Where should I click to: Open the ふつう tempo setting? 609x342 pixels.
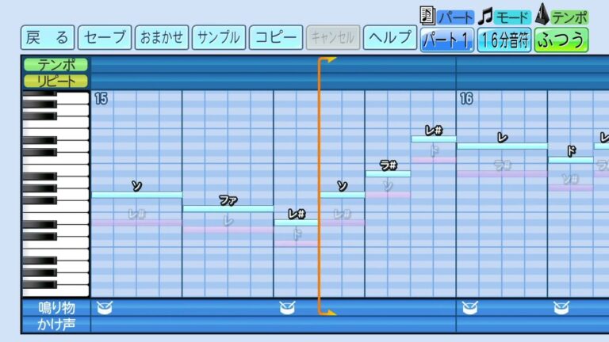(561, 39)
